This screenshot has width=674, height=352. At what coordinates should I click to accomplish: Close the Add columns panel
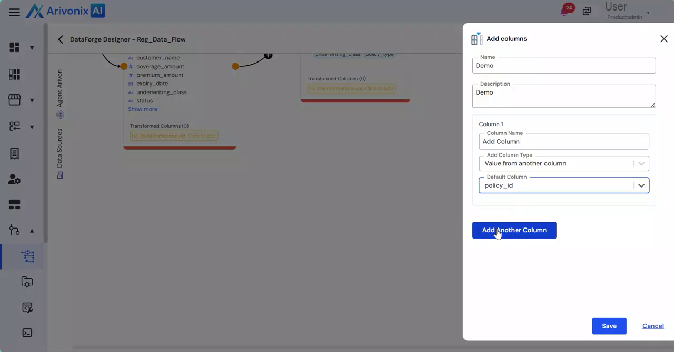tap(663, 39)
